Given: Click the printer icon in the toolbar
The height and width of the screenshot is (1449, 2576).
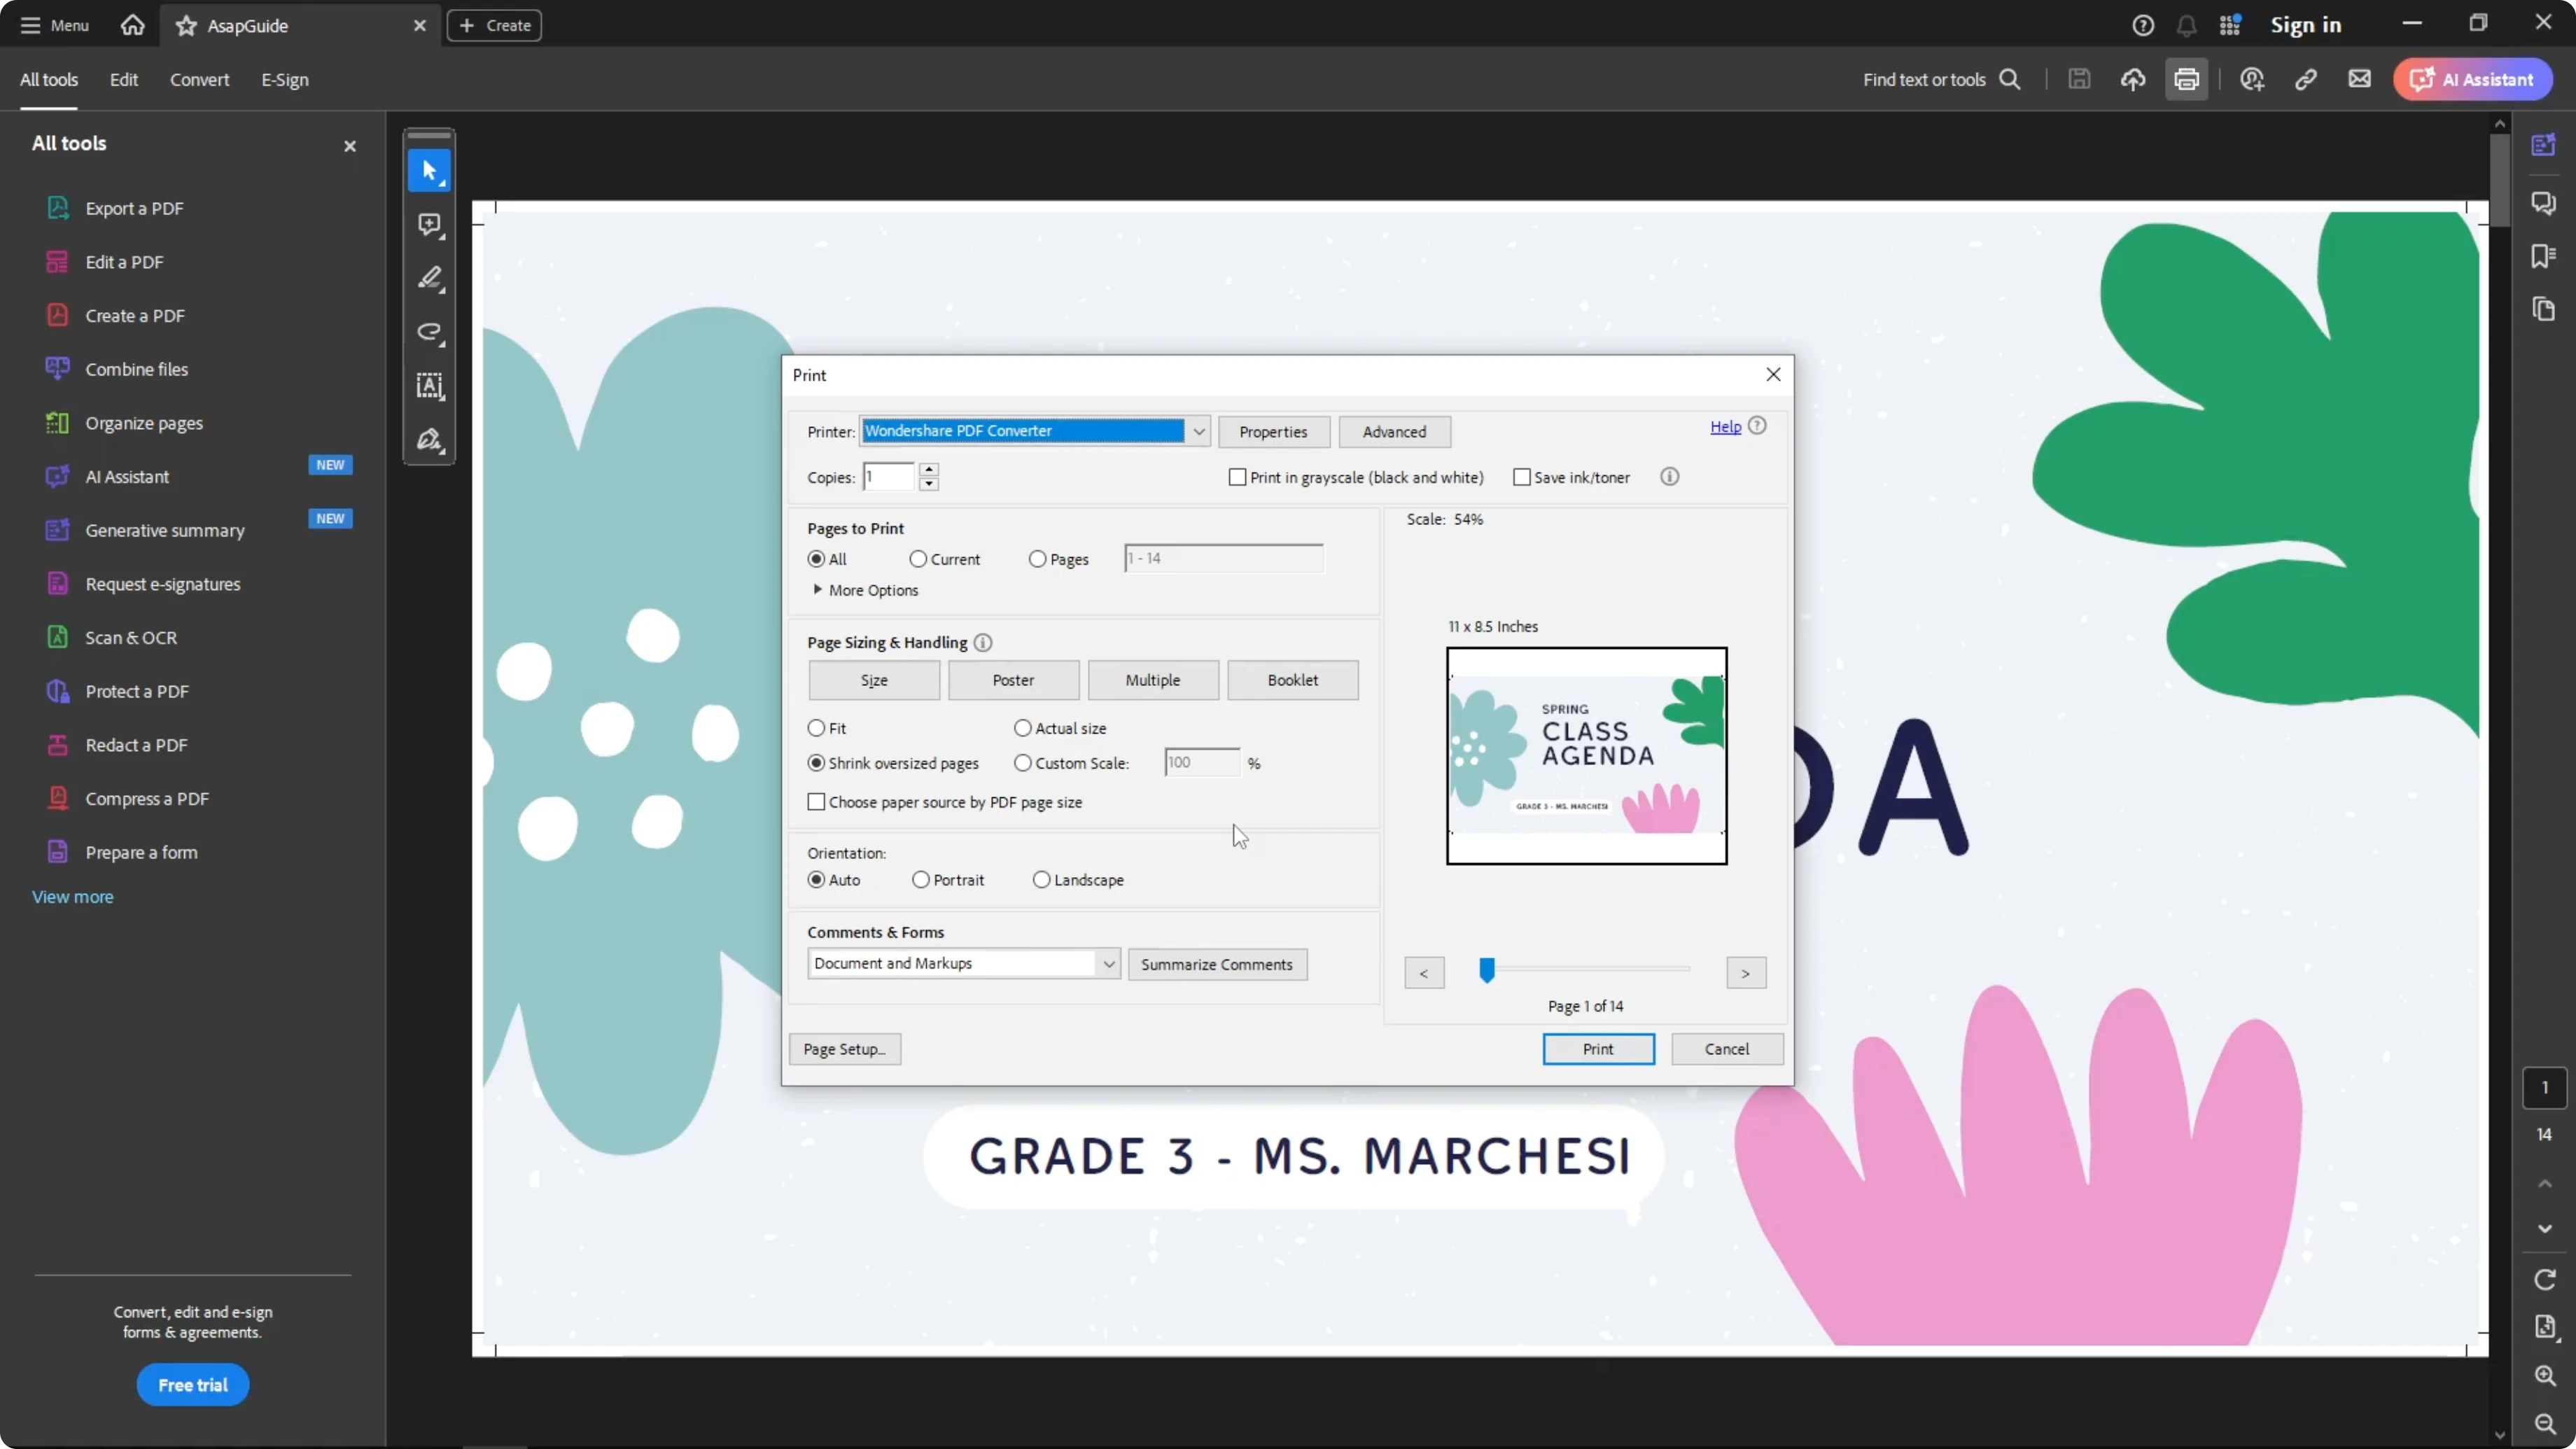Looking at the screenshot, I should pos(2186,79).
